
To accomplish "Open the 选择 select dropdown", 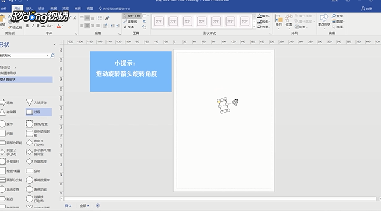I will pos(338,27).
